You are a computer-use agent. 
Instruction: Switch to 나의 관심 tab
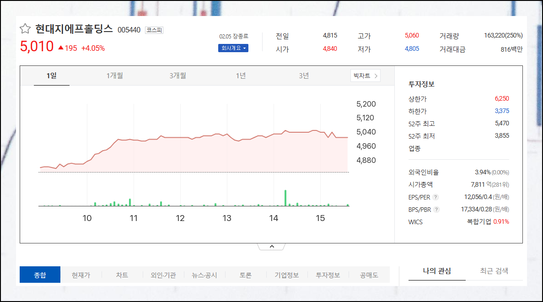pos(437,271)
